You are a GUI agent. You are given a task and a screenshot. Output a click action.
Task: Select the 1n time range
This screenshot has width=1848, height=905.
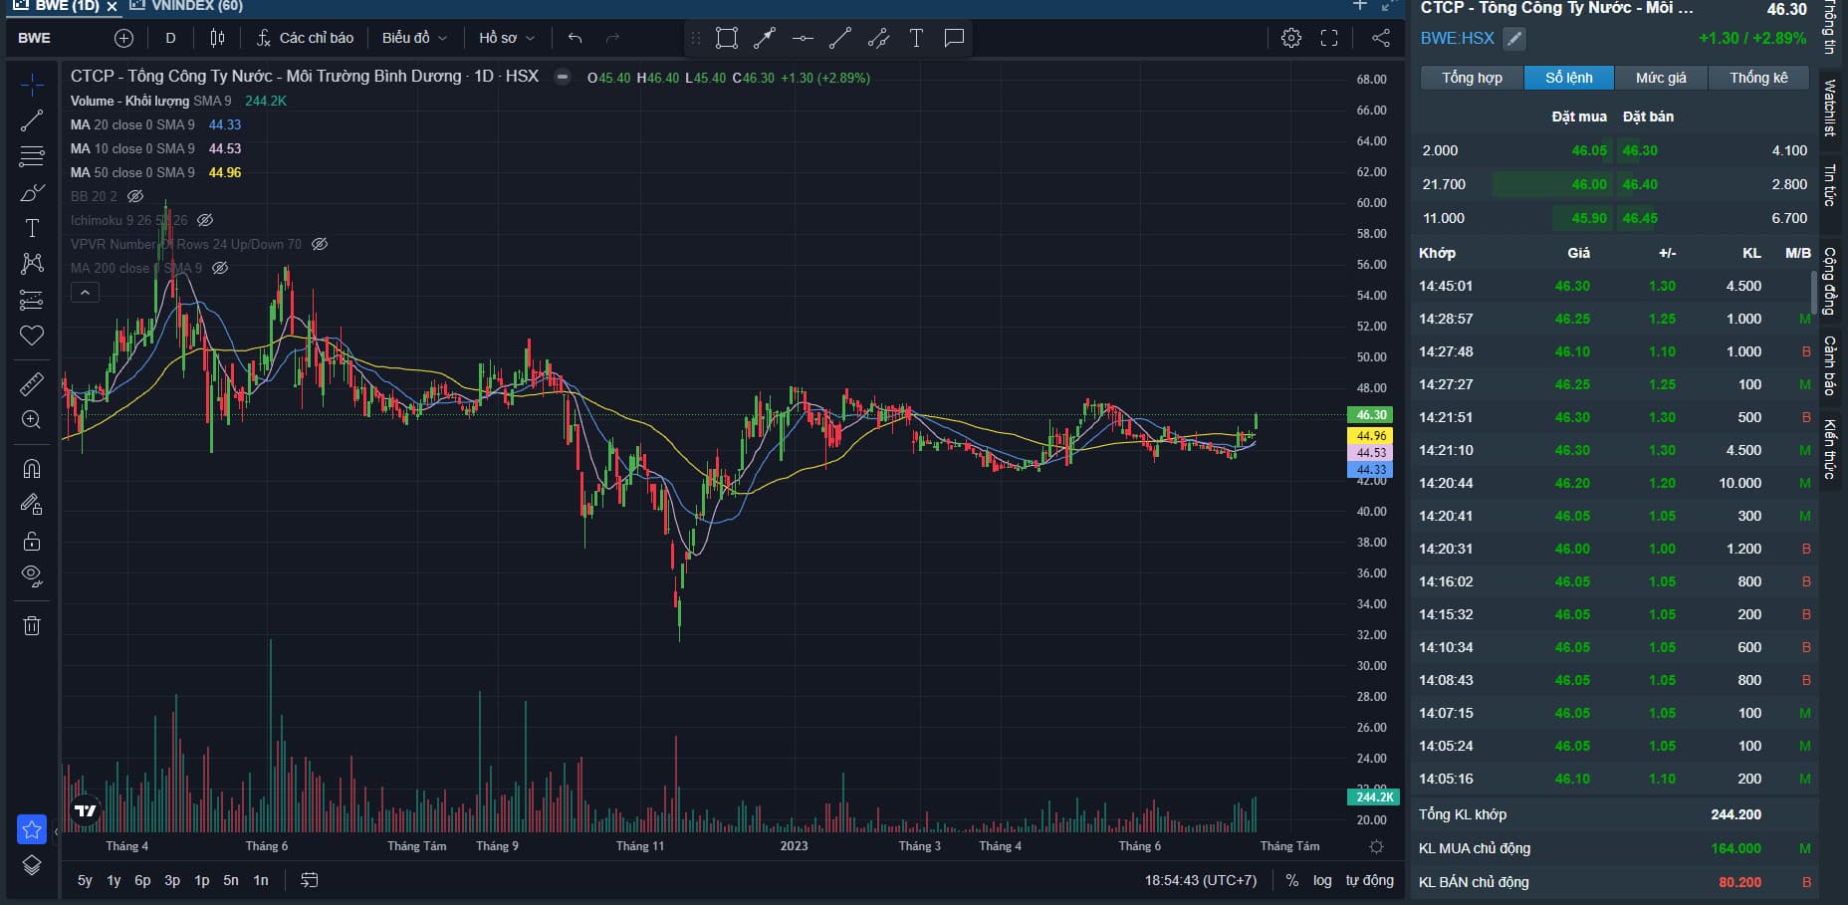tap(261, 880)
